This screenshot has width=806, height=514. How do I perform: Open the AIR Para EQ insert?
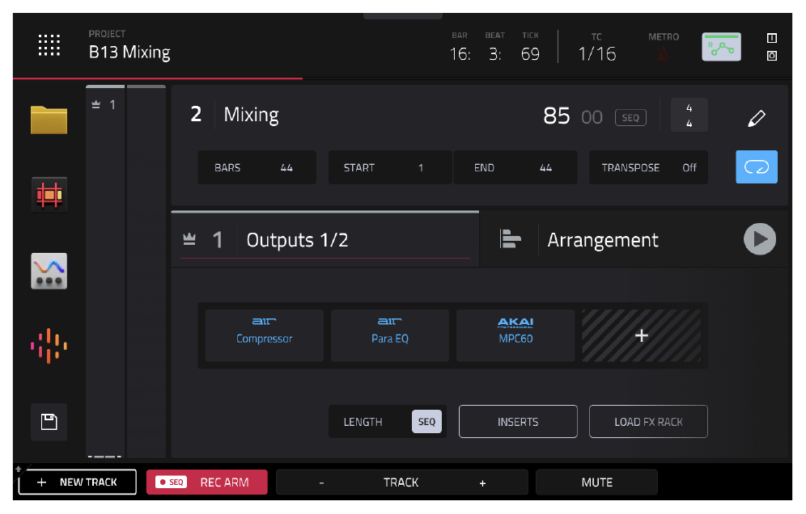[389, 335]
